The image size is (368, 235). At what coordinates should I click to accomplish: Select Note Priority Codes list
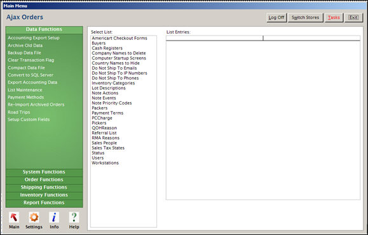(112, 103)
